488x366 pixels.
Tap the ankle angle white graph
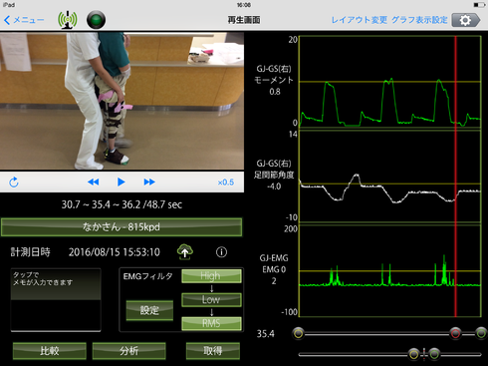390,177
